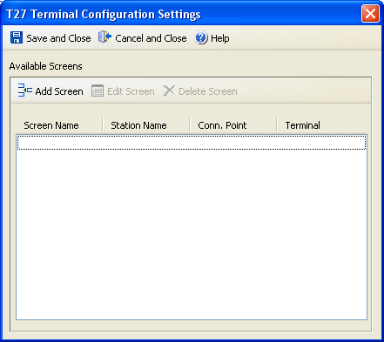Click the Add Screen icon
This screenshot has width=384, height=342.
(25, 91)
